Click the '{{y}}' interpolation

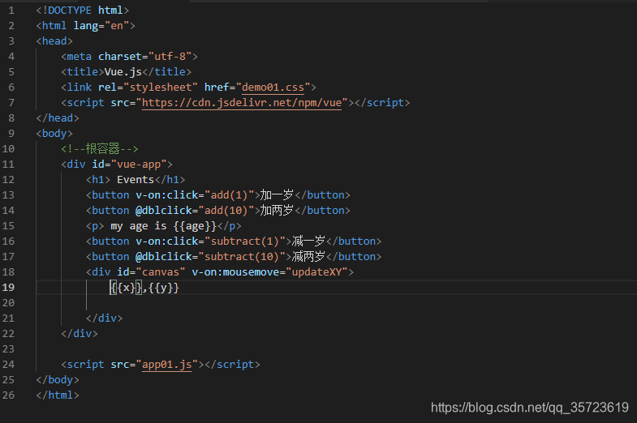pos(163,288)
